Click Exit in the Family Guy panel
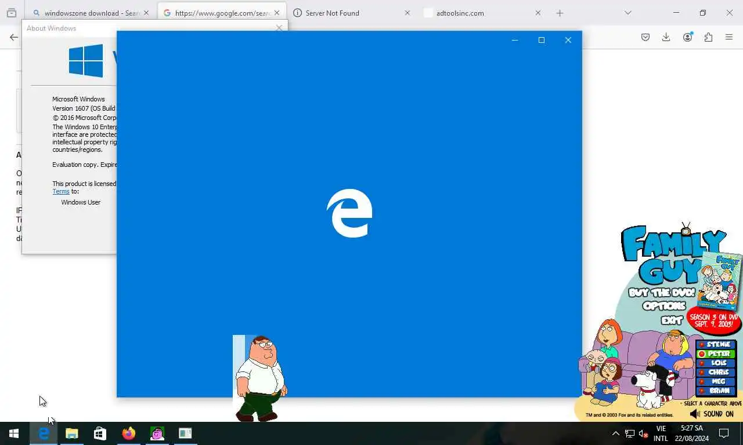 [672, 320]
